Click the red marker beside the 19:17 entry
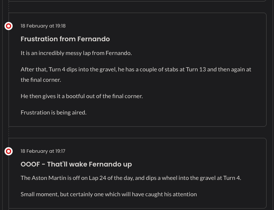 [9, 151]
